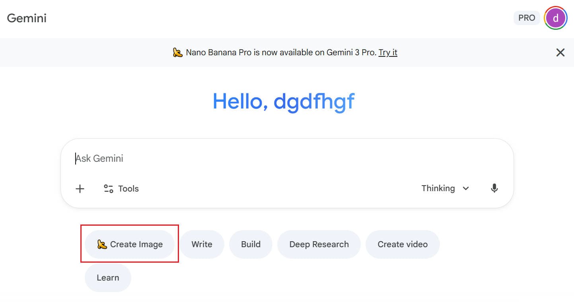574x302 pixels.
Task: Click the plus icon to attach files
Action: pyautogui.click(x=80, y=188)
